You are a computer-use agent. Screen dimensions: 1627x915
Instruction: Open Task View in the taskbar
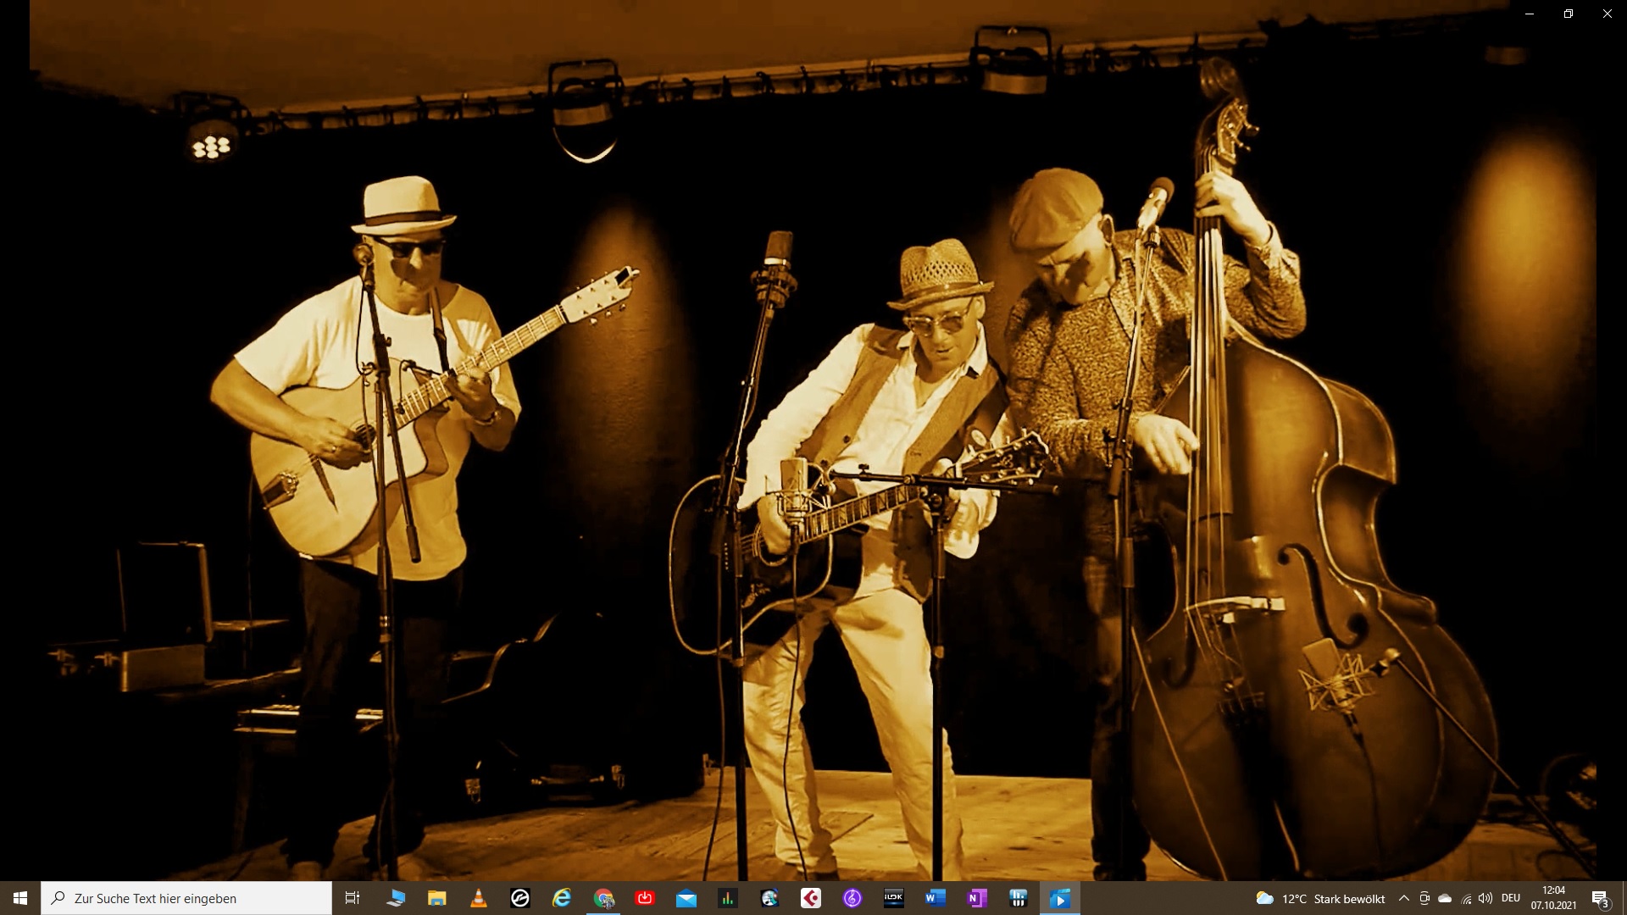353,898
